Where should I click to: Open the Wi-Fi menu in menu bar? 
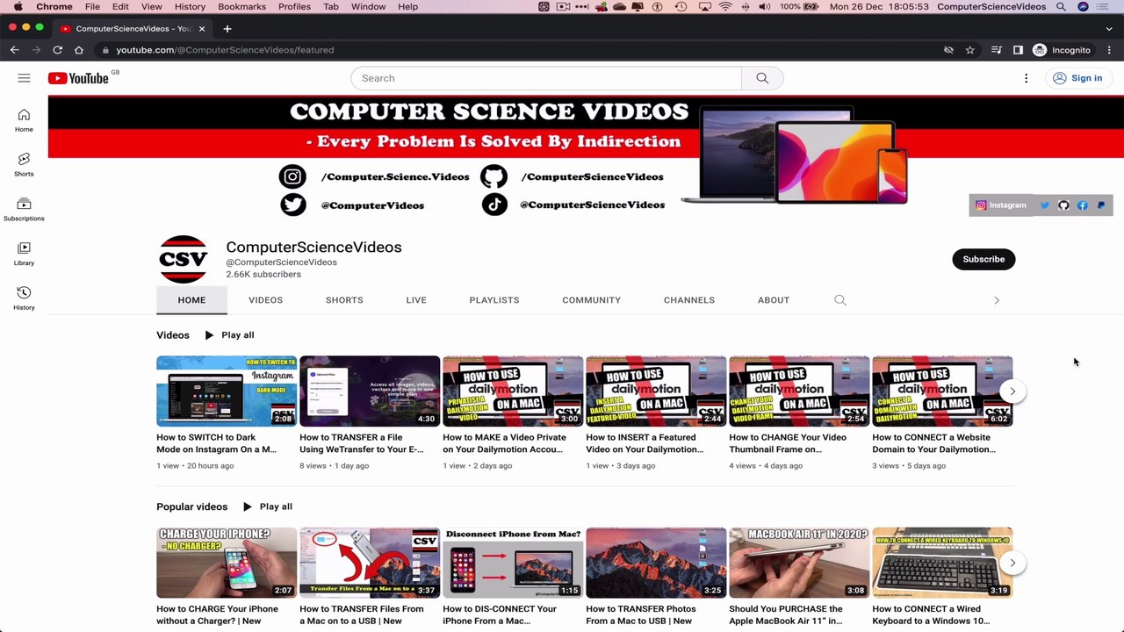725,7
